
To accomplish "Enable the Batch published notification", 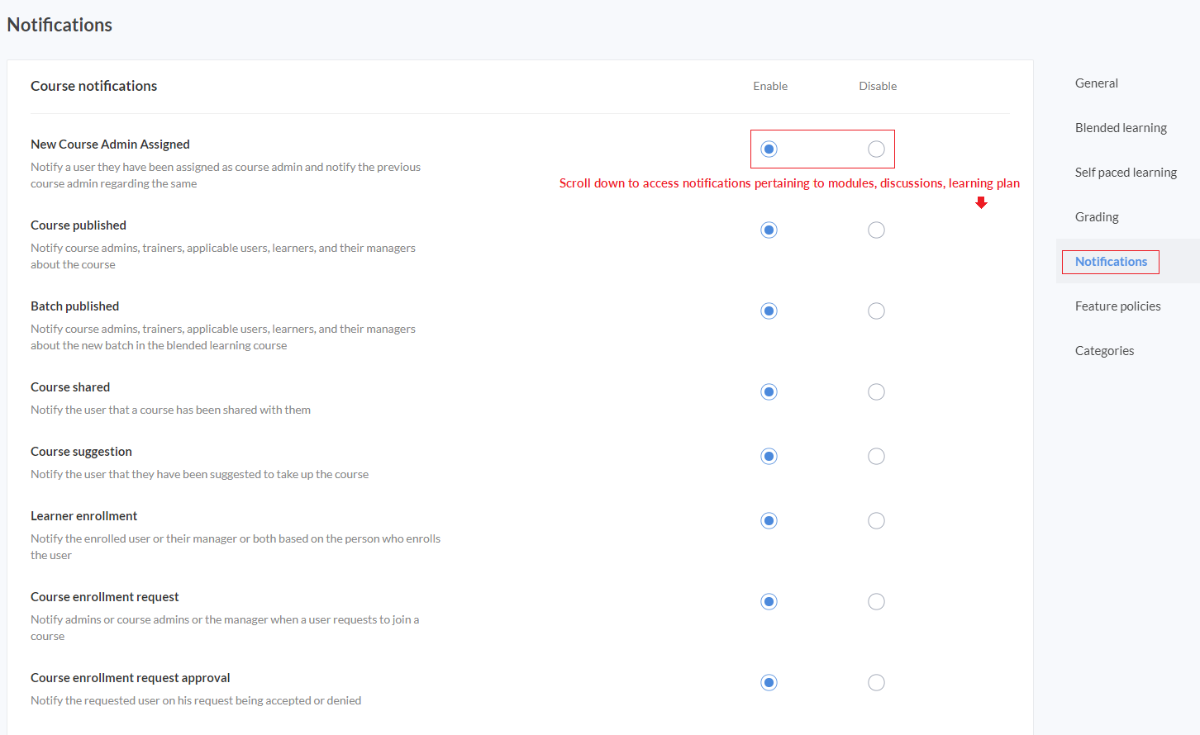I will [769, 311].
